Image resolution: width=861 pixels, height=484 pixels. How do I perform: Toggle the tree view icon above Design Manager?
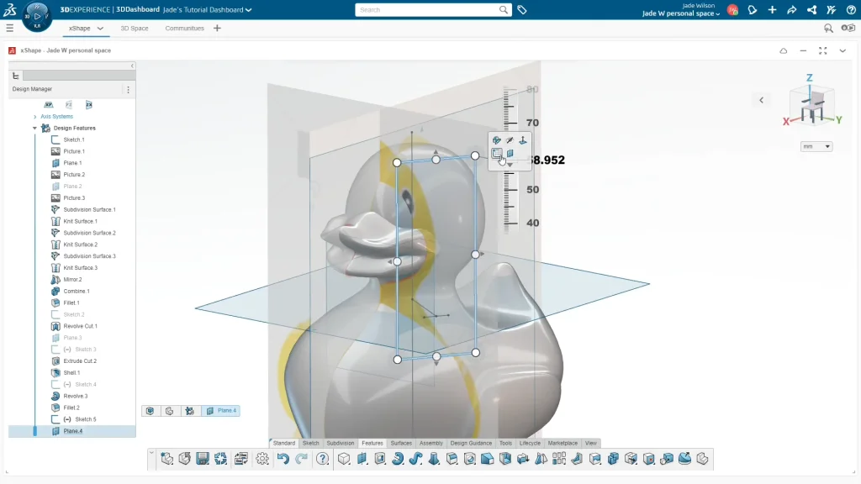[x=15, y=76]
